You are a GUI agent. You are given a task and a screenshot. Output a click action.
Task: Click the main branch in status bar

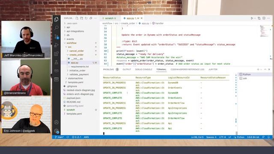click(59, 137)
